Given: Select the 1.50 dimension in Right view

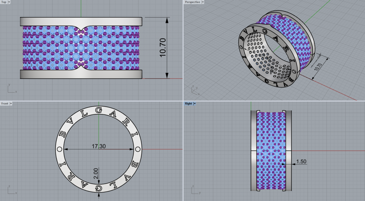Looking at the screenshot, I should 301,161.
